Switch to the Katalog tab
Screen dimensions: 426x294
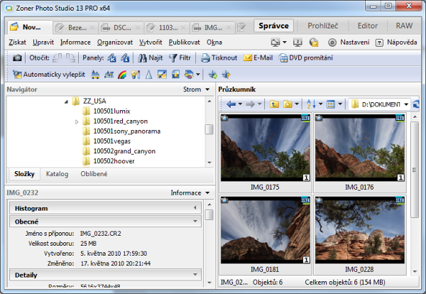[57, 174]
